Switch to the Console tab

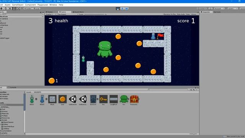coord(12,87)
